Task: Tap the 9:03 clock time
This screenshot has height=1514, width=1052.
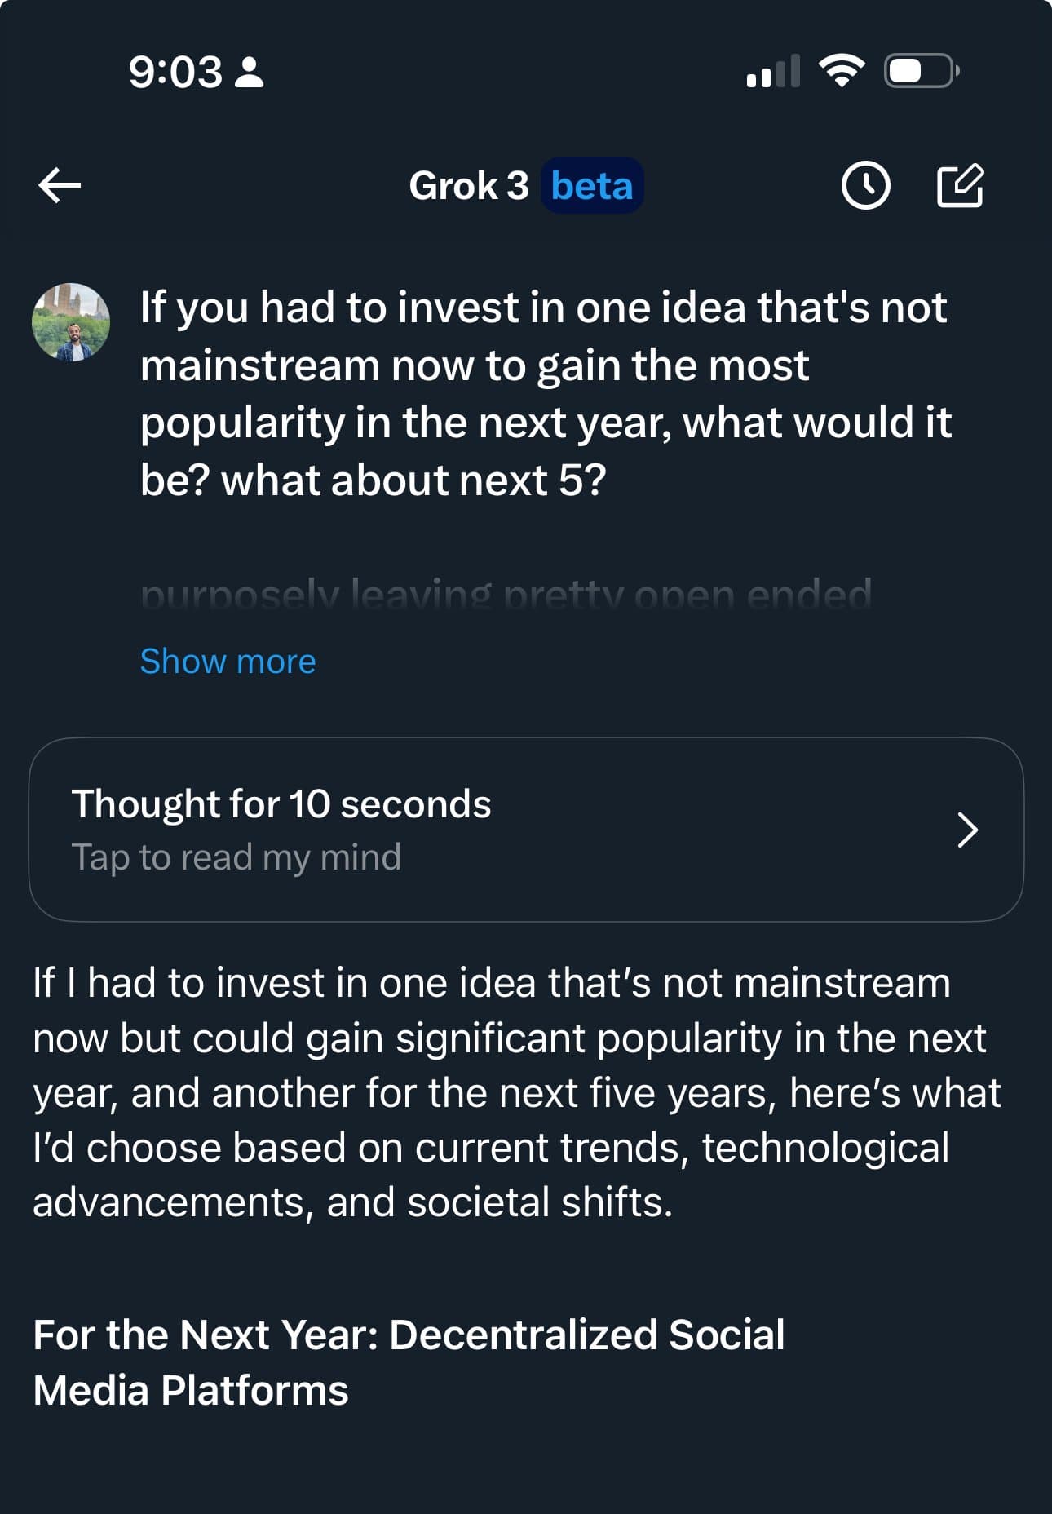Action: click(175, 72)
